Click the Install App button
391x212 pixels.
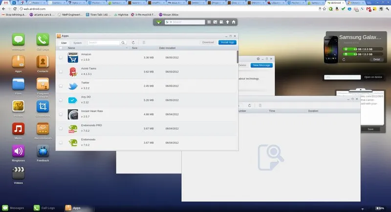pyautogui.click(x=227, y=42)
